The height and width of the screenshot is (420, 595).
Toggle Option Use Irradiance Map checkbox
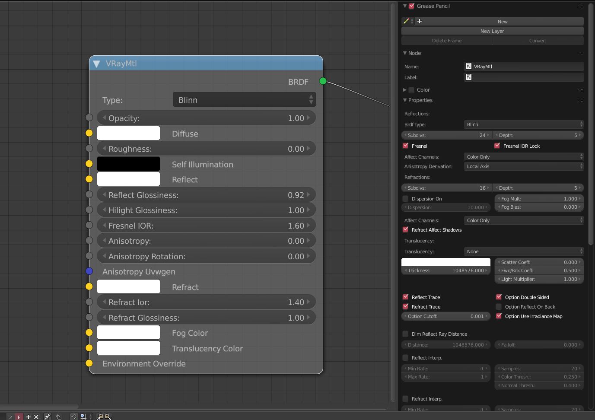click(x=499, y=316)
